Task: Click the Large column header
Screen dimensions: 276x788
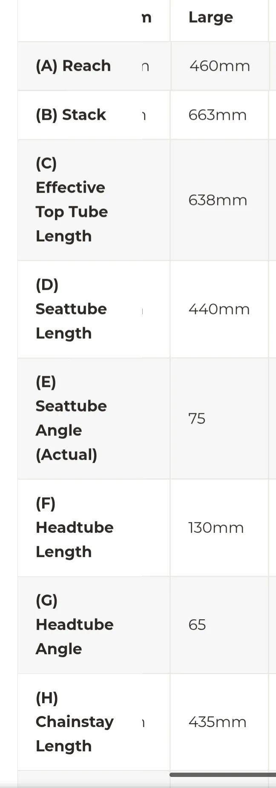Action: pyautogui.click(x=210, y=17)
